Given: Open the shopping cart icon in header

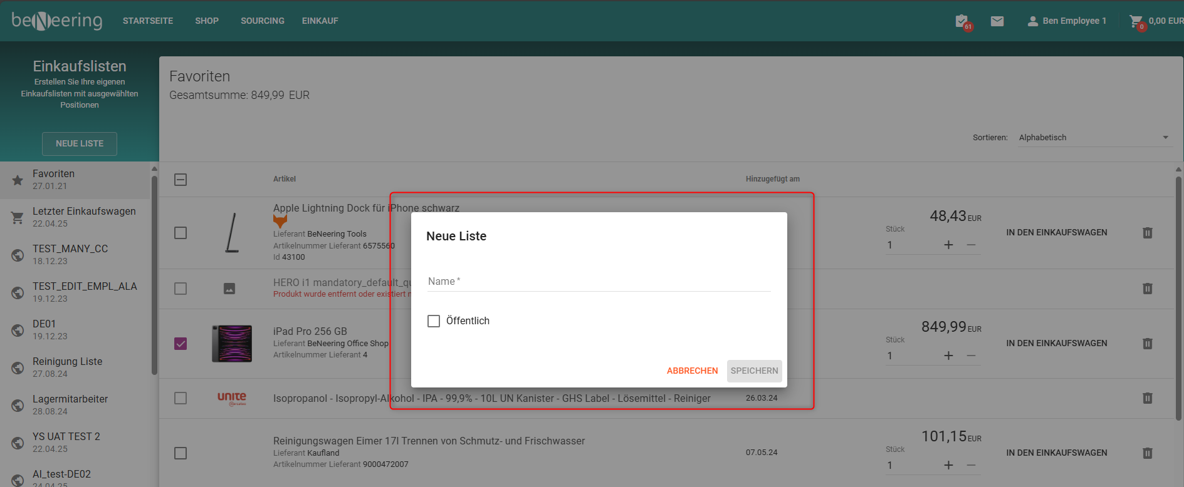Looking at the screenshot, I should click(1136, 21).
